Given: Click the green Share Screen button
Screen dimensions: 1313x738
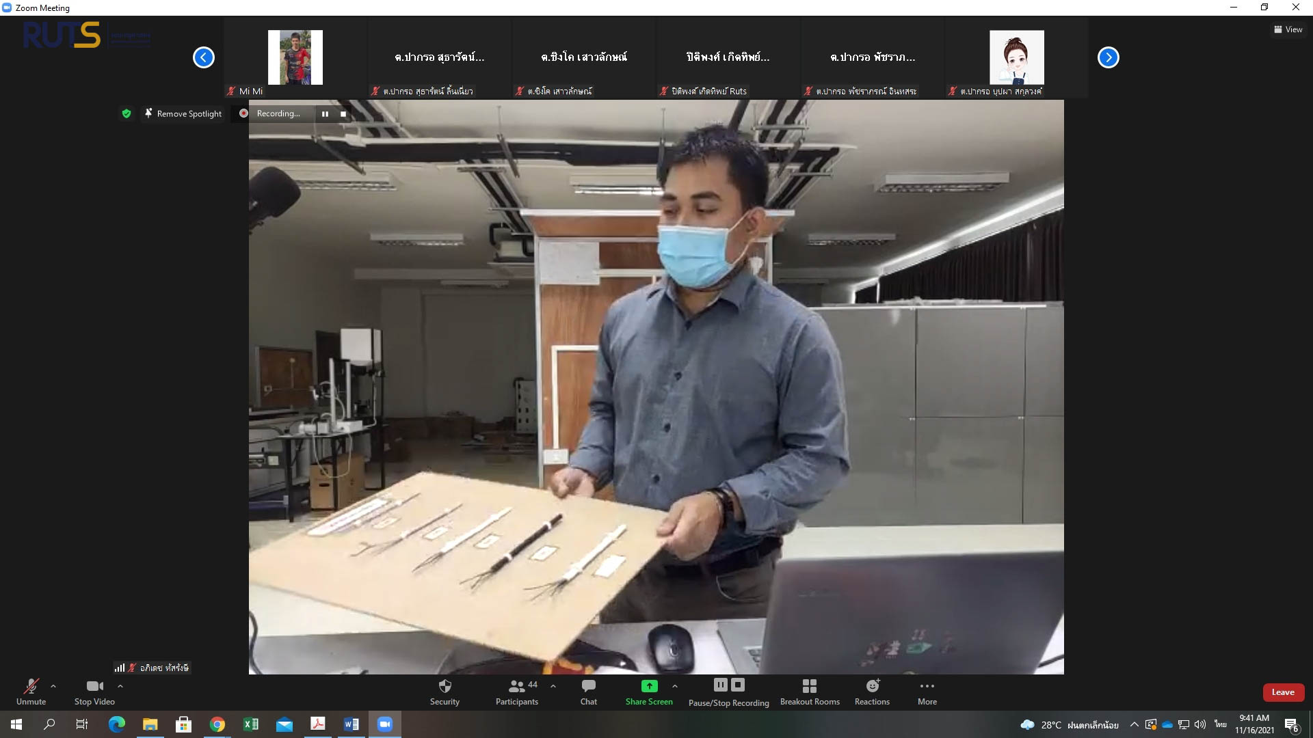Looking at the screenshot, I should [x=649, y=692].
